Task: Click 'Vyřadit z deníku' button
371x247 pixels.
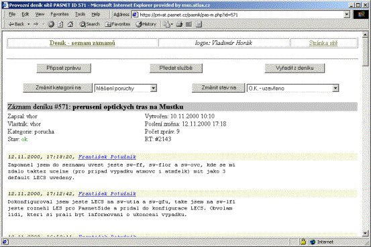Action: (295, 68)
